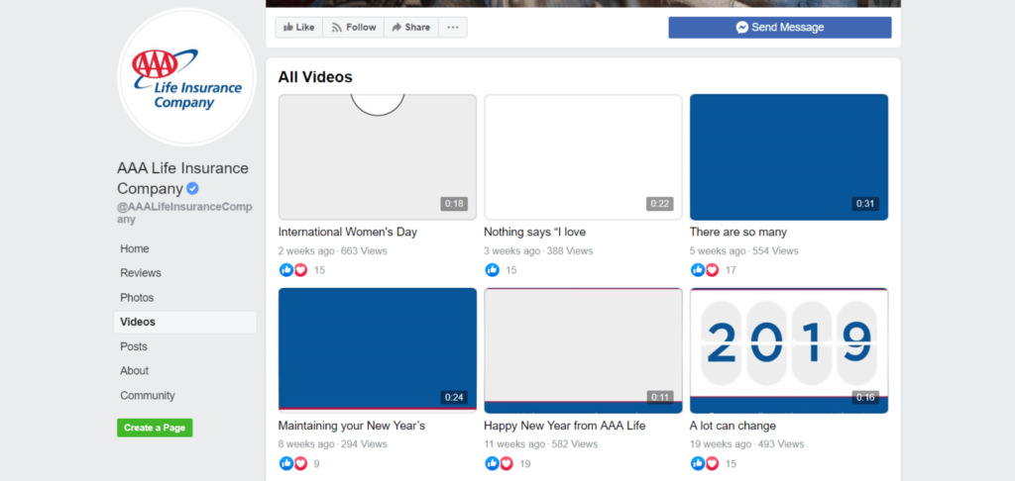Viewport: 1015px width, 481px height.
Task: Open the Share options button
Action: tap(410, 28)
